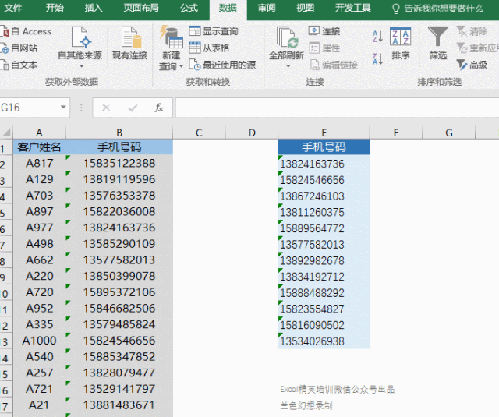
Task: Switch to the View (视图) tab
Action: pyautogui.click(x=306, y=8)
